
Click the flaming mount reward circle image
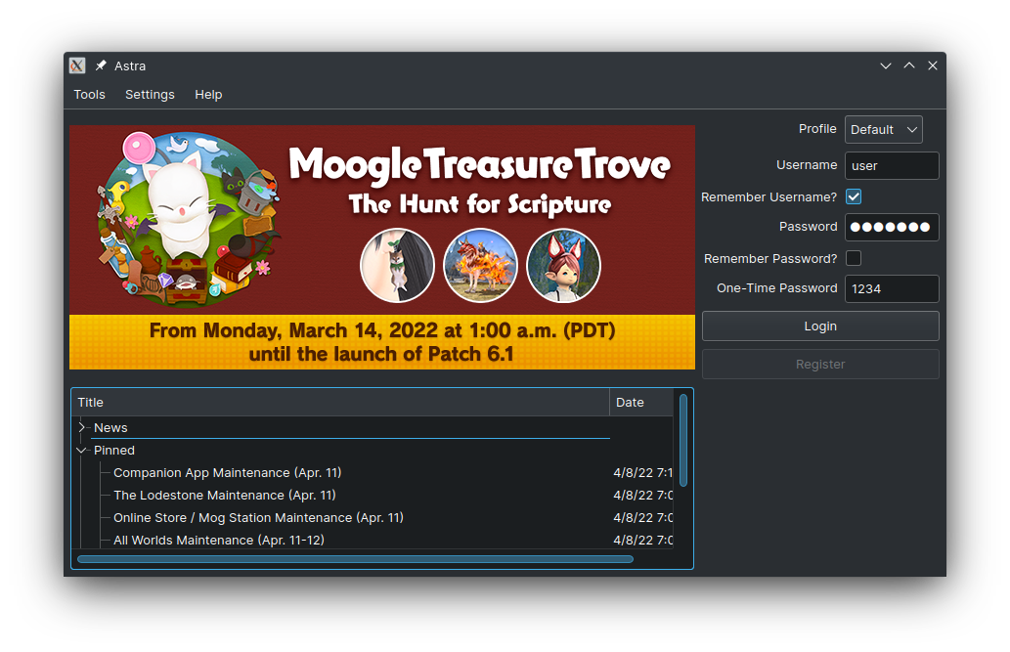(480, 266)
